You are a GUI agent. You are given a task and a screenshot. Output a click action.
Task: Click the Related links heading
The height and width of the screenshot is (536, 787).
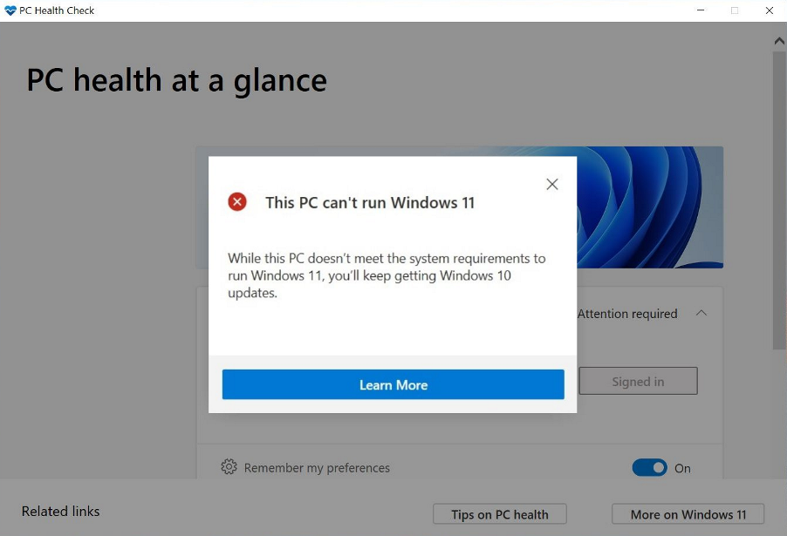60,512
